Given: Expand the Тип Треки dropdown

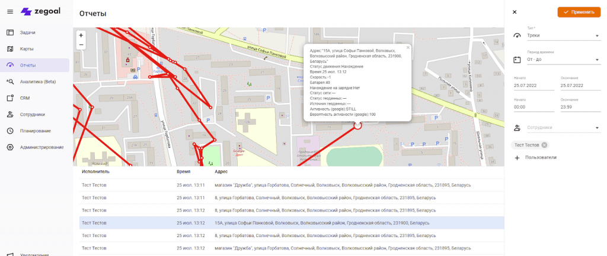Looking at the screenshot, I should coord(597,35).
